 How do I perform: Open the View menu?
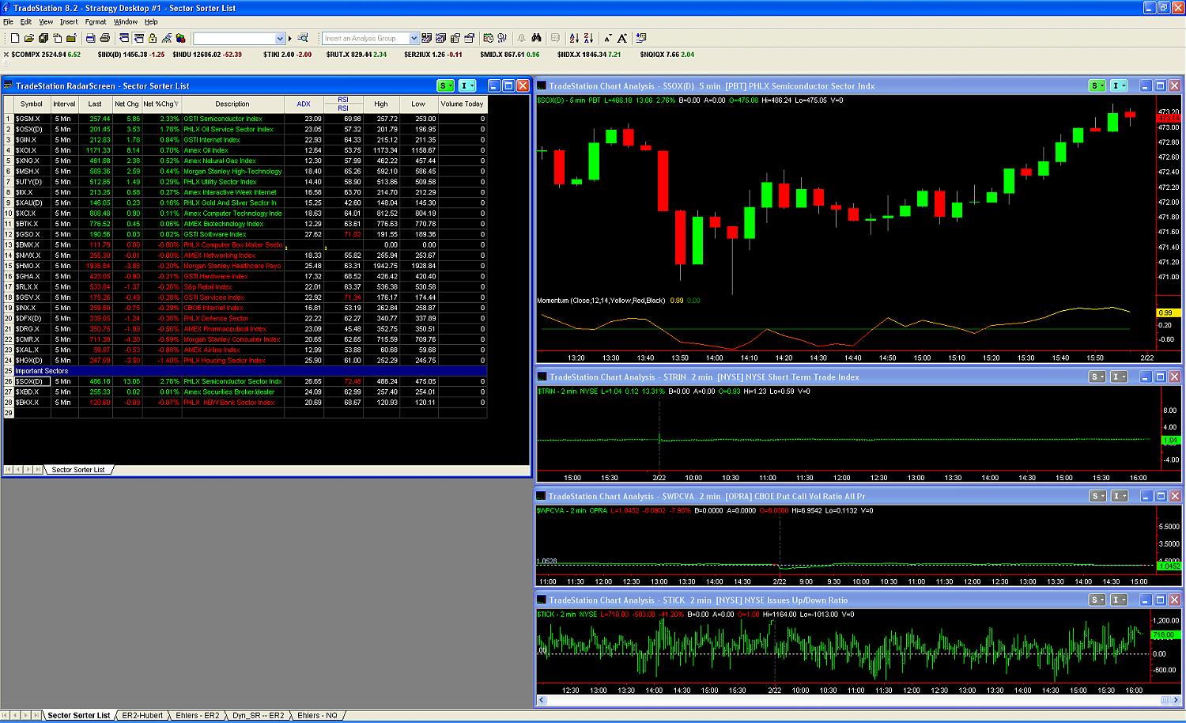(46, 22)
